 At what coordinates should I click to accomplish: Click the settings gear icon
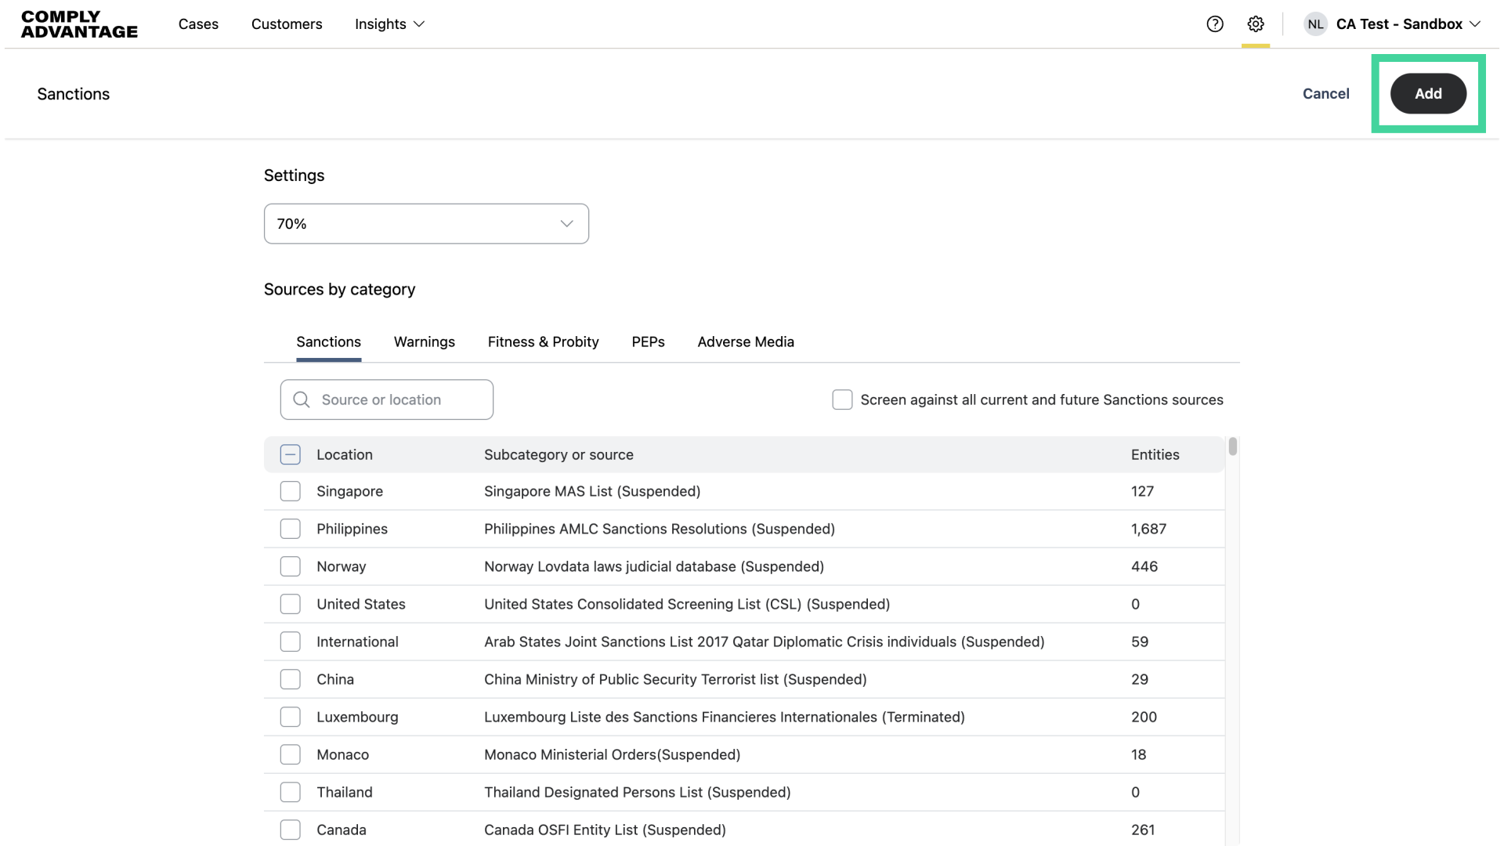tap(1256, 24)
